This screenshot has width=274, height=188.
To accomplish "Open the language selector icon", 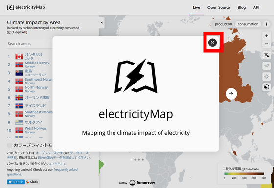I will [266, 55].
